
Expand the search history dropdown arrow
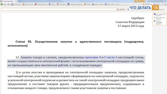[x=117, y=9]
